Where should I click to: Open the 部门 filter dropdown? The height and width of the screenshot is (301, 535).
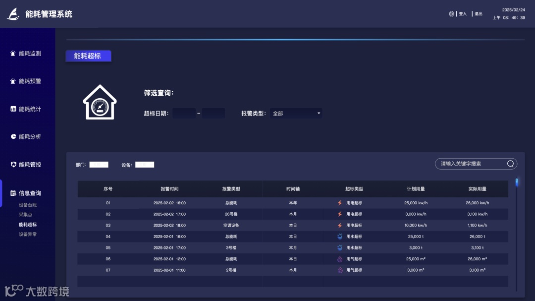(99, 165)
